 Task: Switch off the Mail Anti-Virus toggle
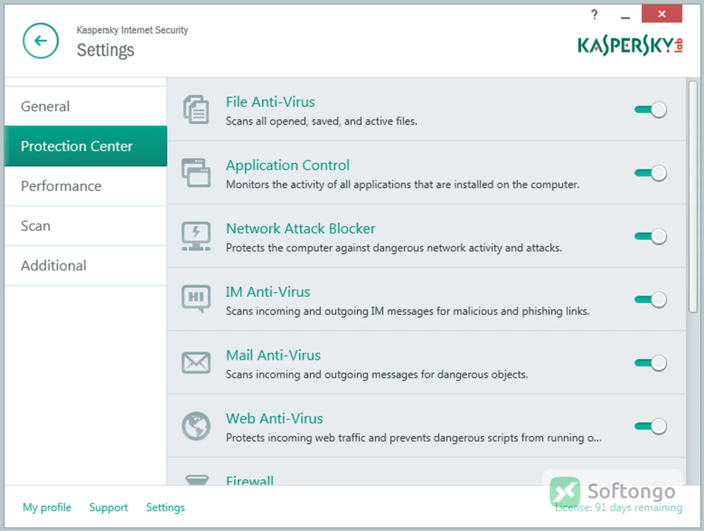(650, 363)
